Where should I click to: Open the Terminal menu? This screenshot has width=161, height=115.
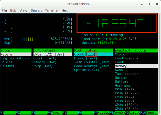(52, 10)
